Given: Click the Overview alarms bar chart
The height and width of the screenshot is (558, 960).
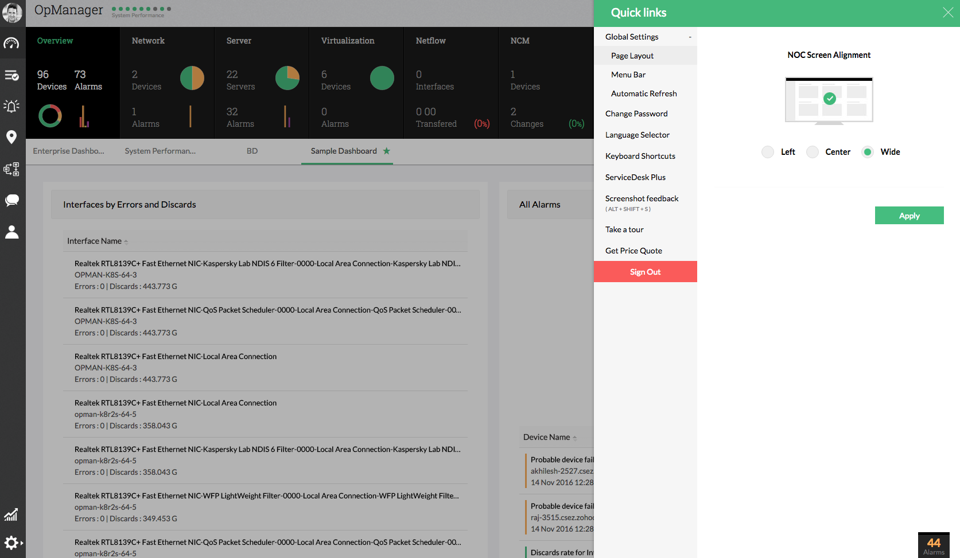Looking at the screenshot, I should pos(84,116).
